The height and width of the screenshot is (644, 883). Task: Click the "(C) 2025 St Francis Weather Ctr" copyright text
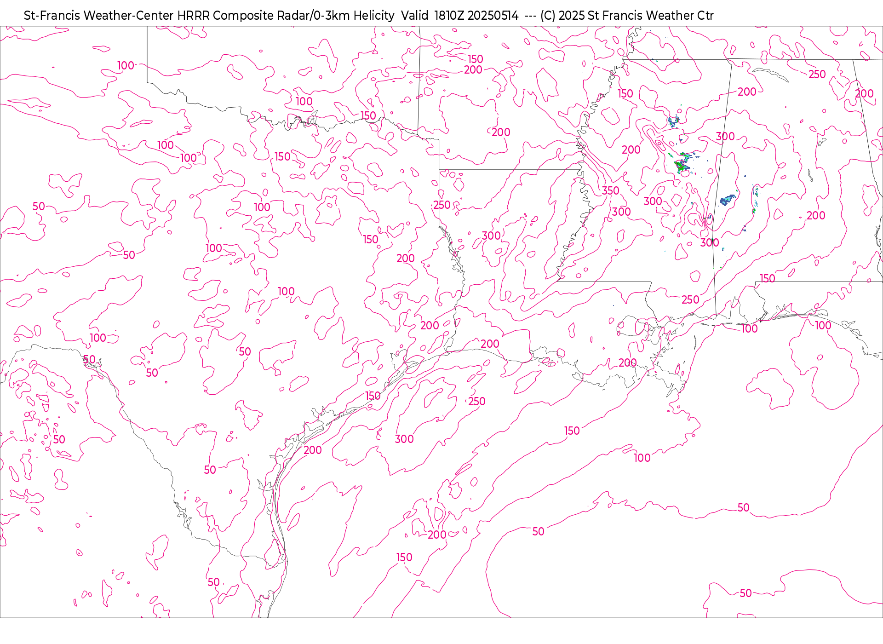(x=627, y=16)
